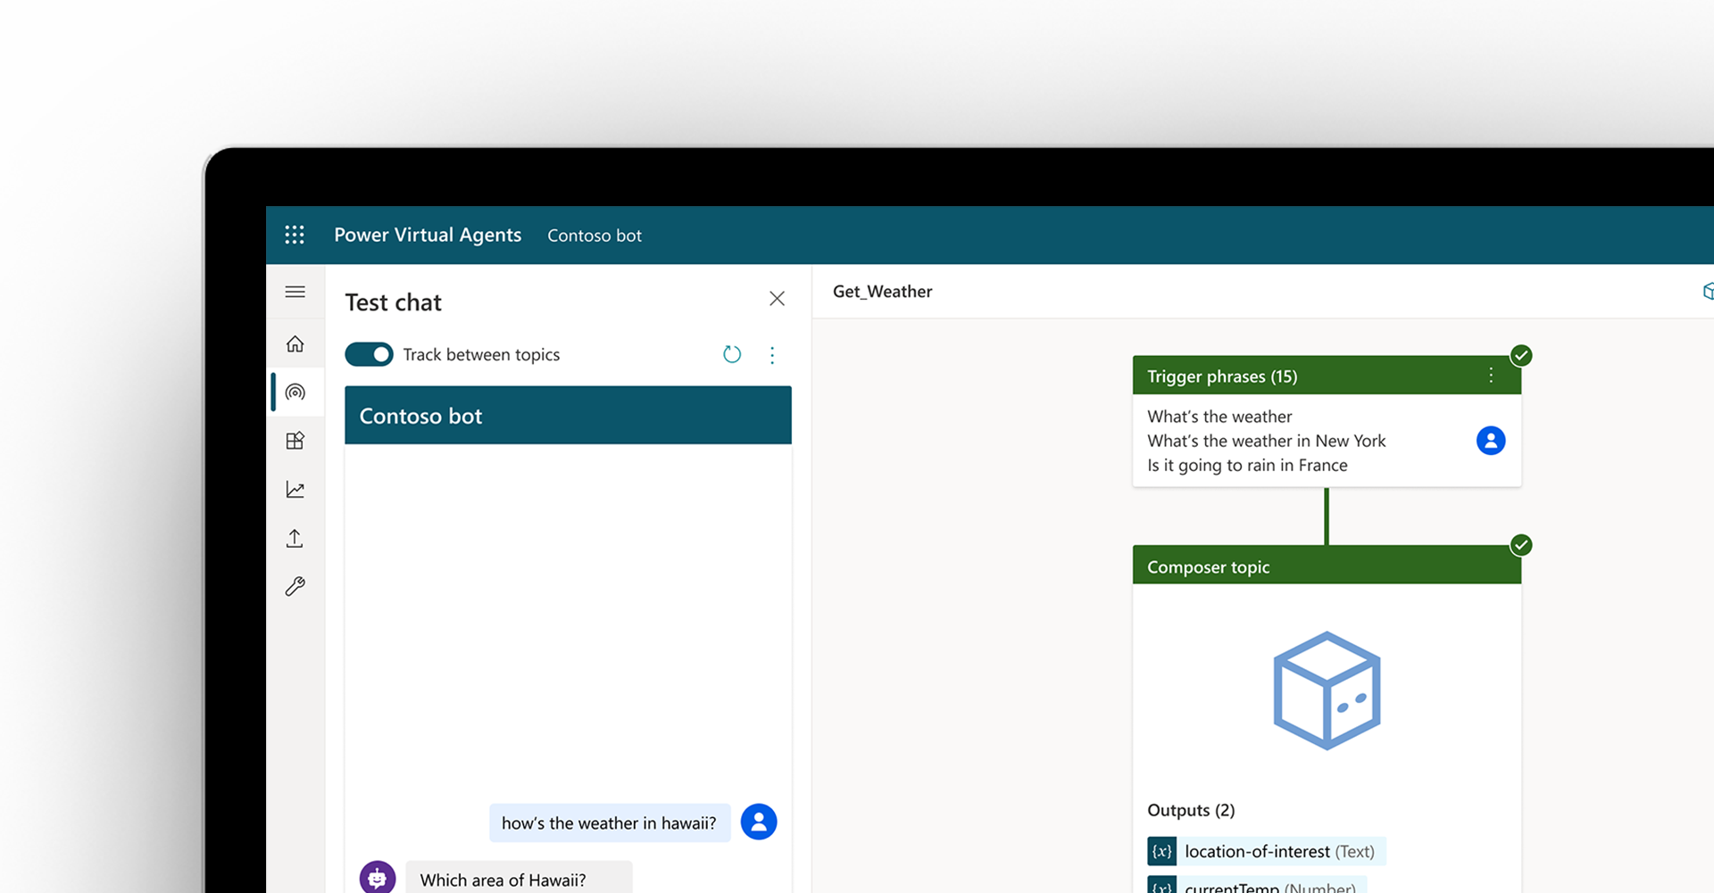Go to the Home page icon

[295, 344]
